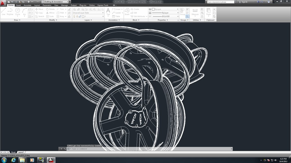The width and height of the screenshot is (291, 163).
Task: Toggle the group selection button in Groups
Action: click(x=187, y=17)
